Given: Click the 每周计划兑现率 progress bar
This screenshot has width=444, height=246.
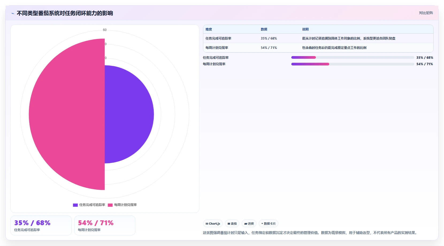Looking at the screenshot, I should coord(353,64).
